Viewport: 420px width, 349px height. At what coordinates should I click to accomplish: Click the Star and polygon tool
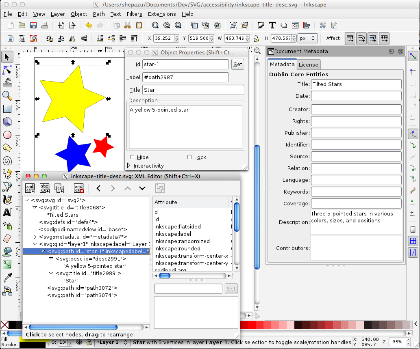click(7, 148)
